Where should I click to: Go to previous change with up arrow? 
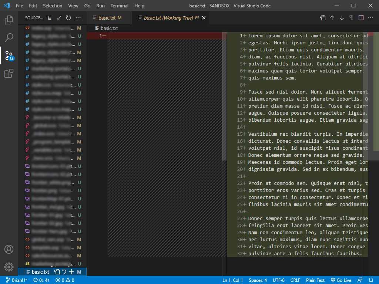pyautogui.click(x=332, y=18)
